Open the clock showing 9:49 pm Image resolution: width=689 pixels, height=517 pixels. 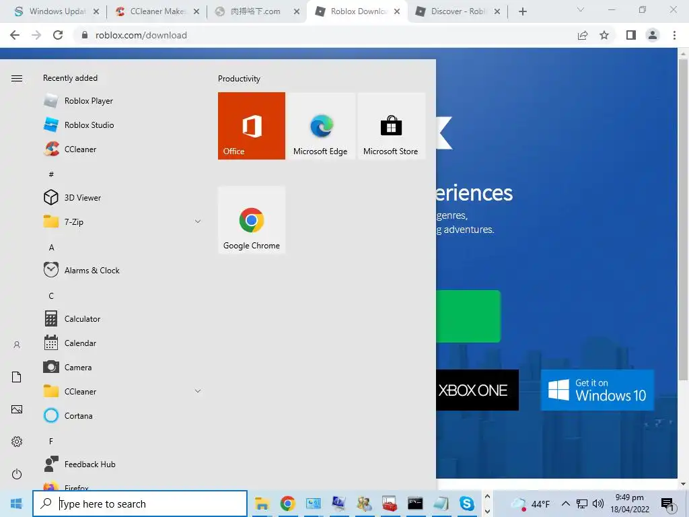pos(630,504)
